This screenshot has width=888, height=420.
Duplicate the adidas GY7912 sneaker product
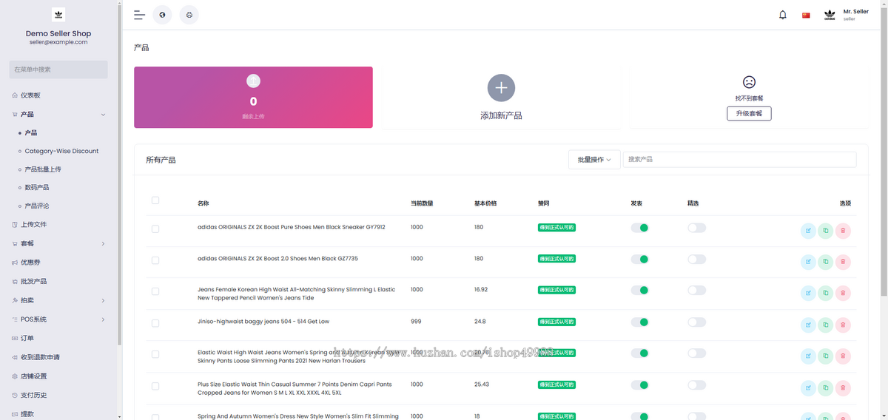click(826, 231)
